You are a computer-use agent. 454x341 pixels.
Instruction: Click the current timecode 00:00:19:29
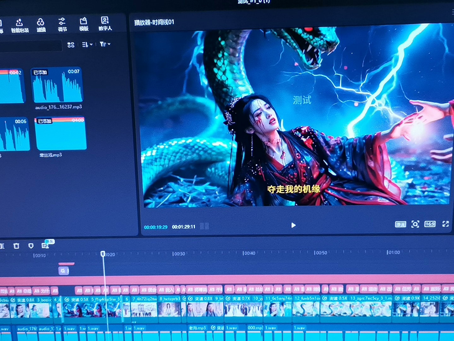pyautogui.click(x=156, y=227)
